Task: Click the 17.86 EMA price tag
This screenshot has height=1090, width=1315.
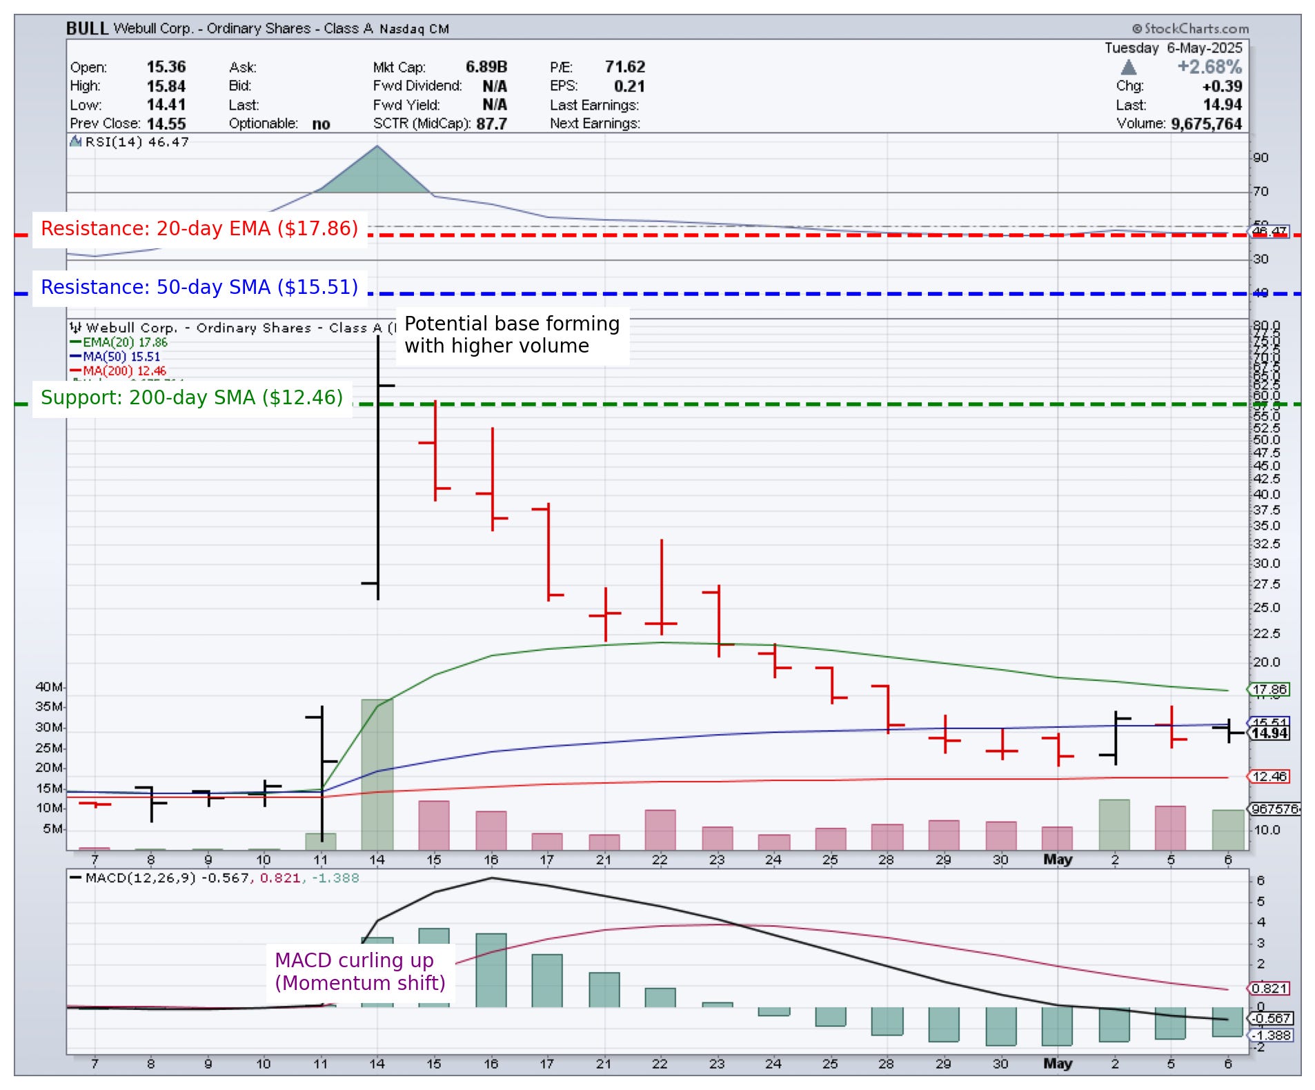Action: pyautogui.click(x=1269, y=689)
